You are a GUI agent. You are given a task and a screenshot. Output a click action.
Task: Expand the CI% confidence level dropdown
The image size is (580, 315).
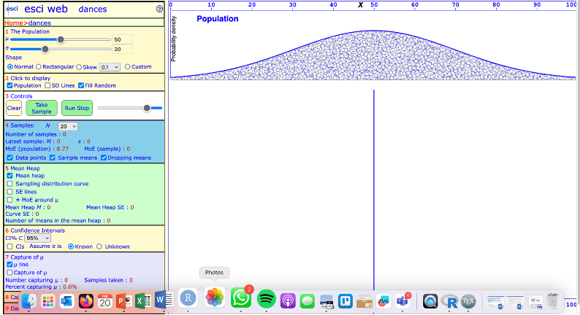[x=37, y=238]
